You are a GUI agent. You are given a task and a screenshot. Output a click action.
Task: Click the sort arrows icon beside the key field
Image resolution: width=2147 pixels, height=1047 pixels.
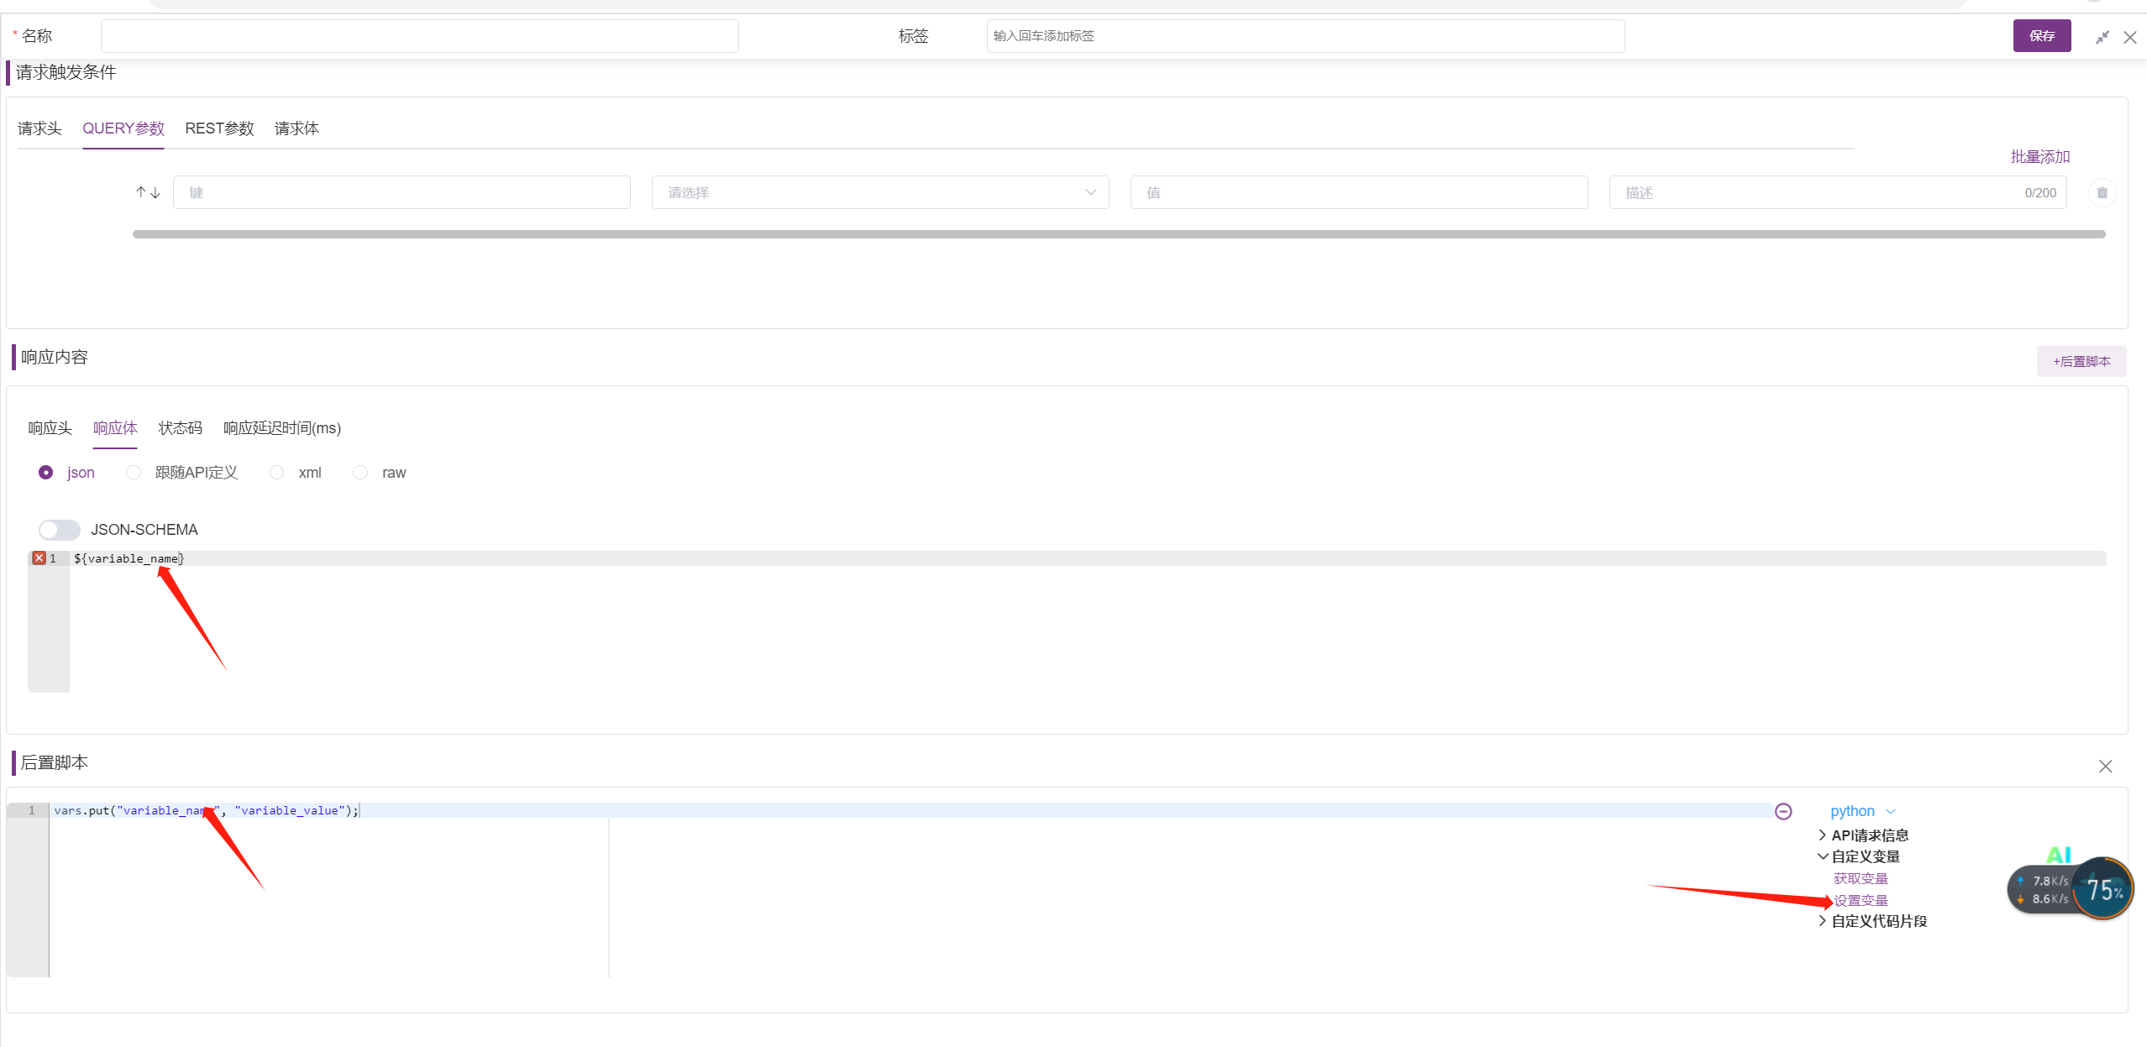pos(145,191)
